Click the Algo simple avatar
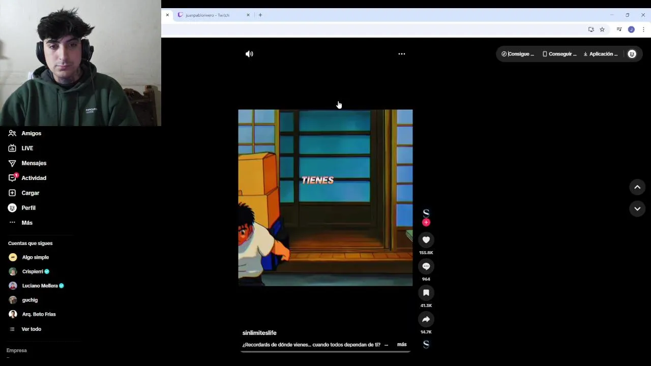The height and width of the screenshot is (366, 651). [x=13, y=257]
